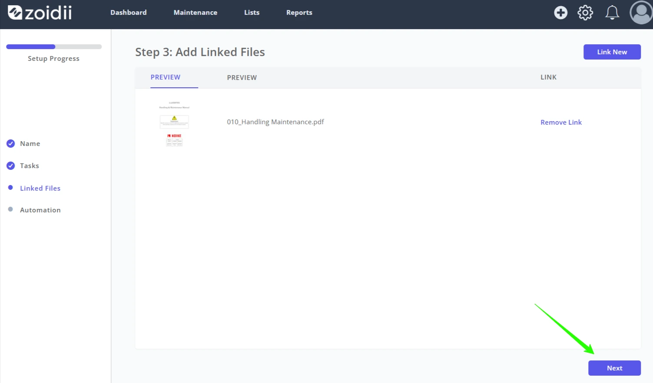Open the notifications bell icon

coord(612,13)
